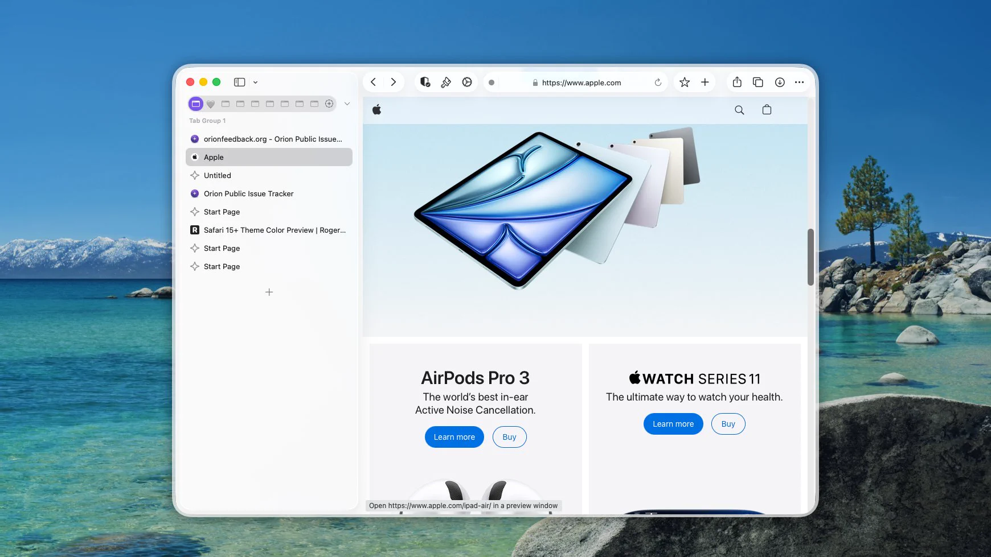Show the tab overview
Viewport: 991px width, 557px height.
(x=758, y=82)
